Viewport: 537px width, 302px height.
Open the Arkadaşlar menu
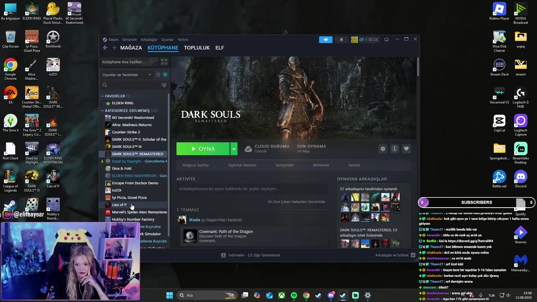[149, 39]
